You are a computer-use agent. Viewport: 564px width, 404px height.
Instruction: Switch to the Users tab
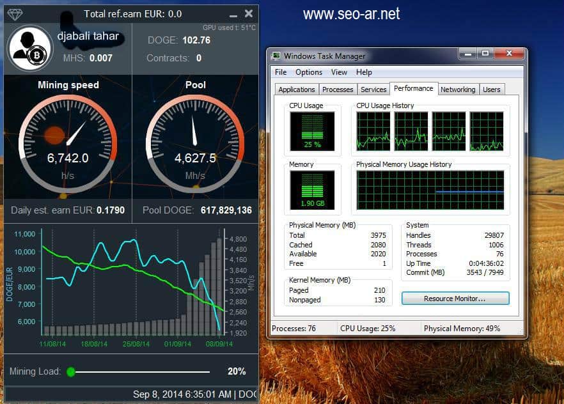[x=491, y=89]
